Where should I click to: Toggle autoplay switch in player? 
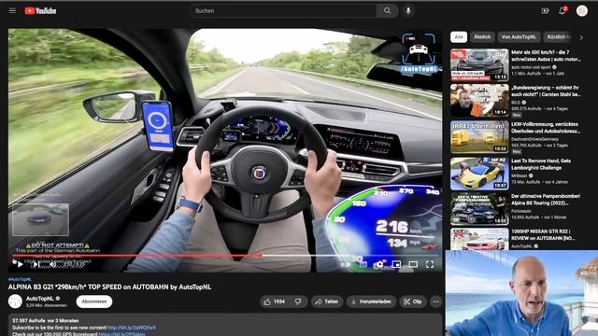(346, 264)
